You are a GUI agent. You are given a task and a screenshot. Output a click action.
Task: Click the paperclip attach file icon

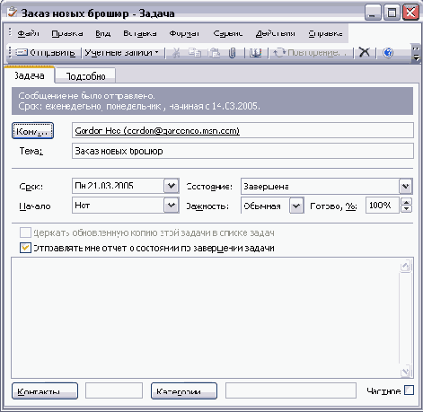point(232,53)
